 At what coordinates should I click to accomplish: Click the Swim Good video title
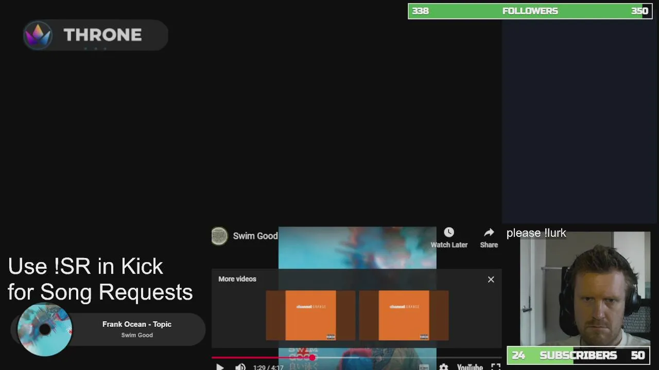coord(255,236)
